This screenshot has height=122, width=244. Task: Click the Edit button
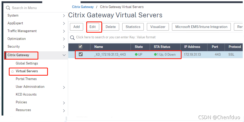(93, 27)
